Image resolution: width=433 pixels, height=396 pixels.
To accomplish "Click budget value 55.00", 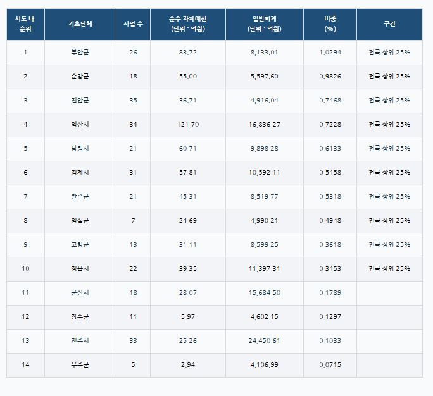I will 188,77.
